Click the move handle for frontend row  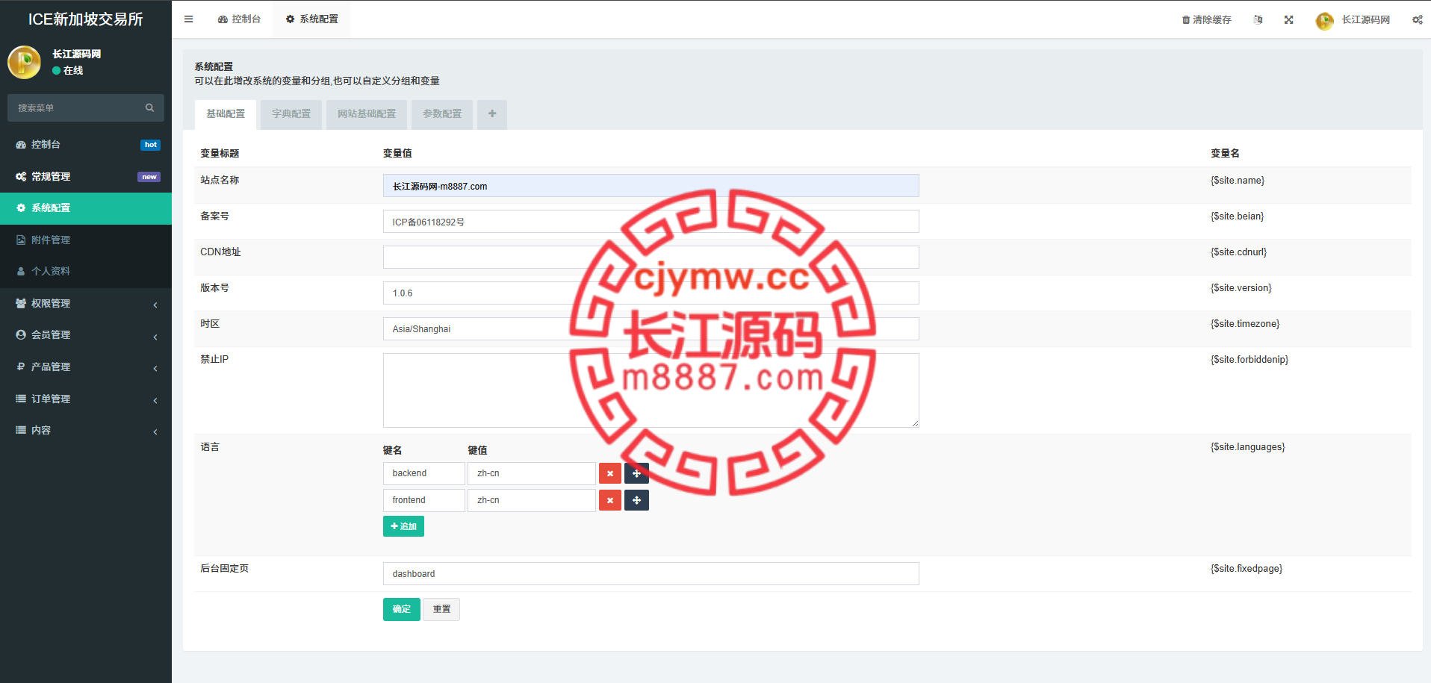[636, 500]
